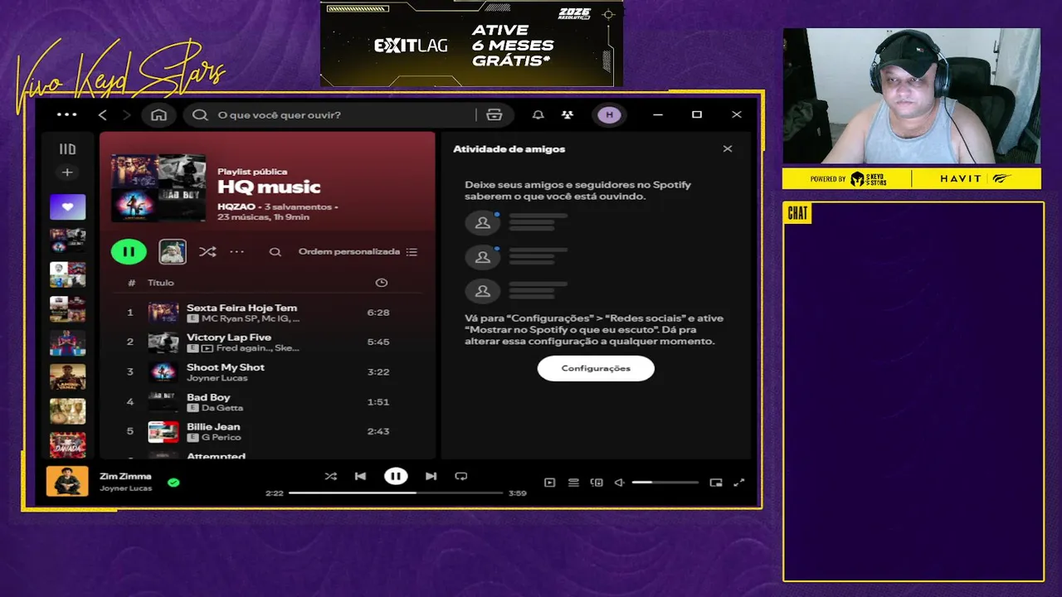The image size is (1062, 597).
Task: Click the track 1 thumbnail 'Sexta Feira Hoje Tem'
Action: click(x=163, y=313)
